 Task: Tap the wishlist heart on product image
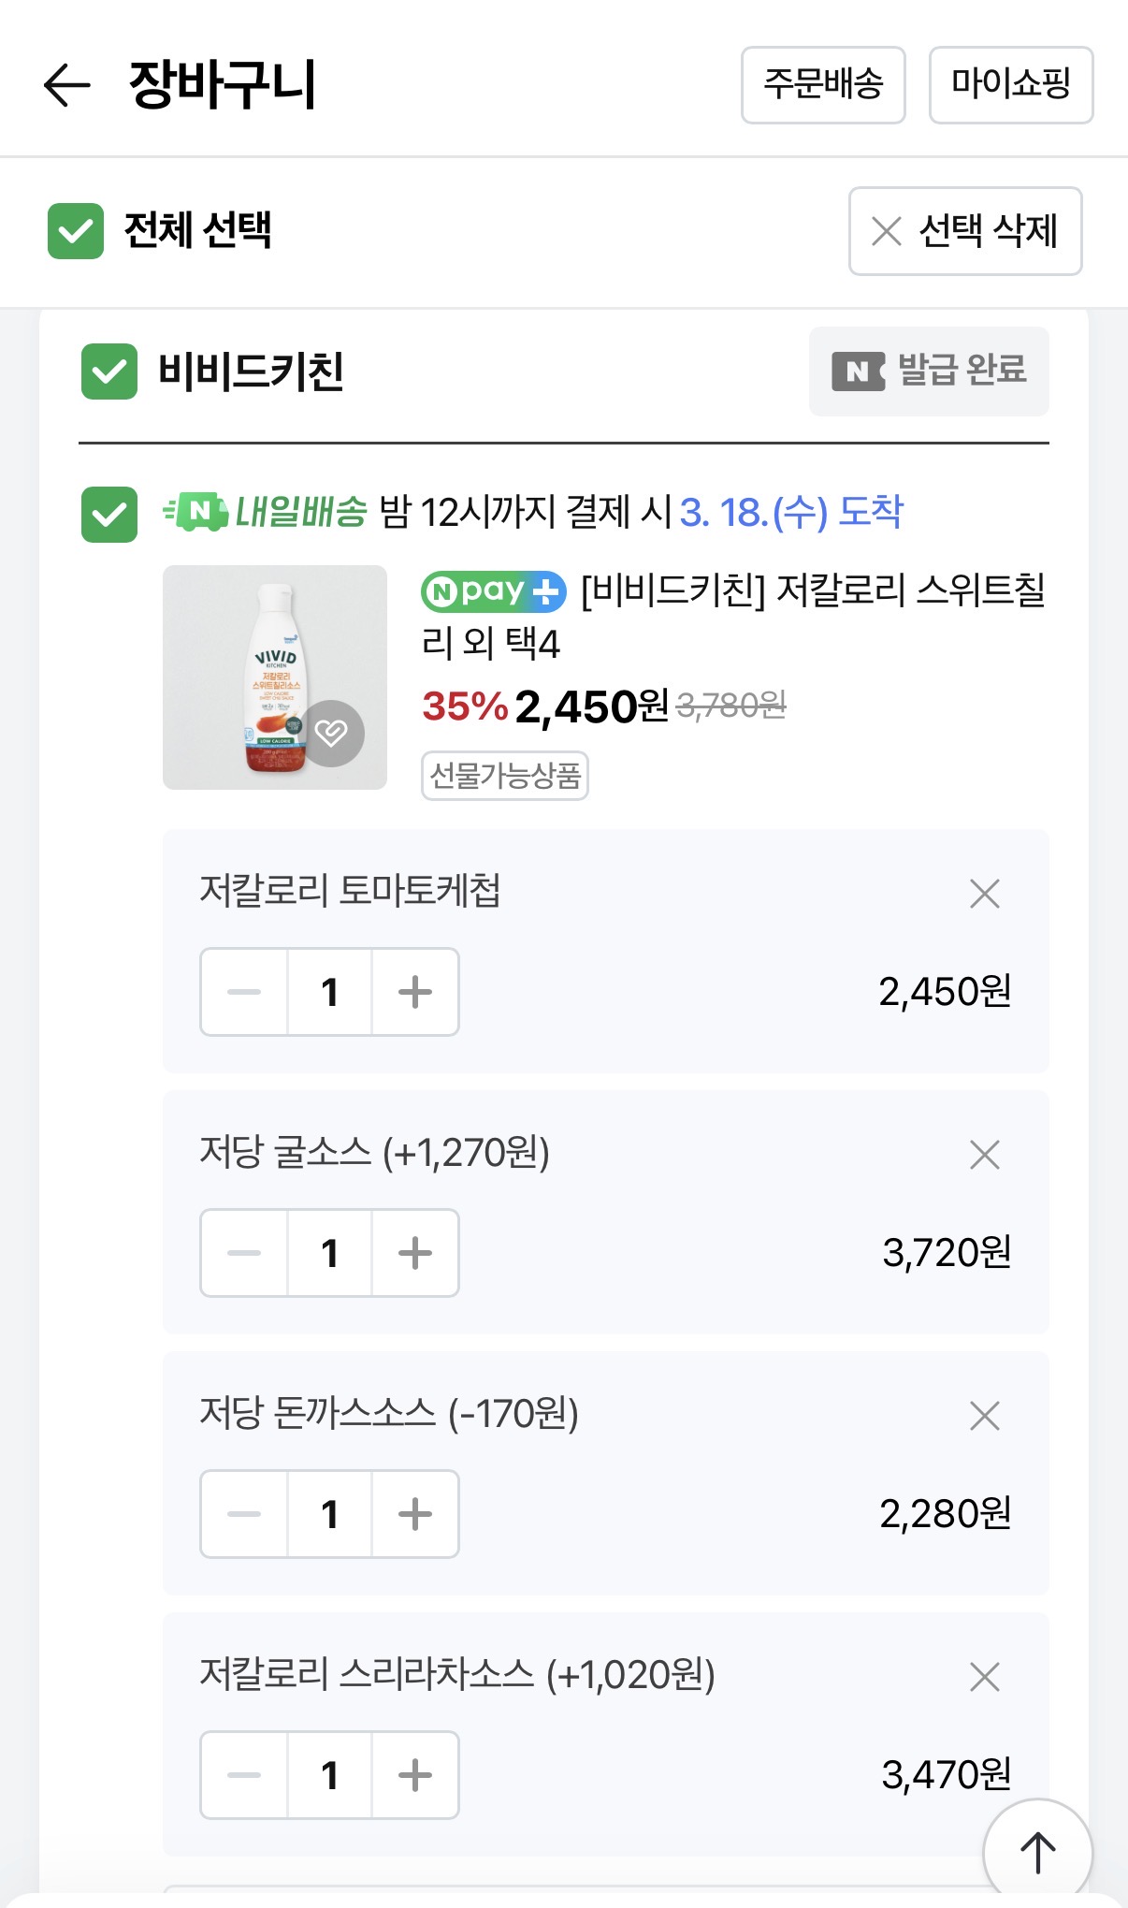(331, 733)
